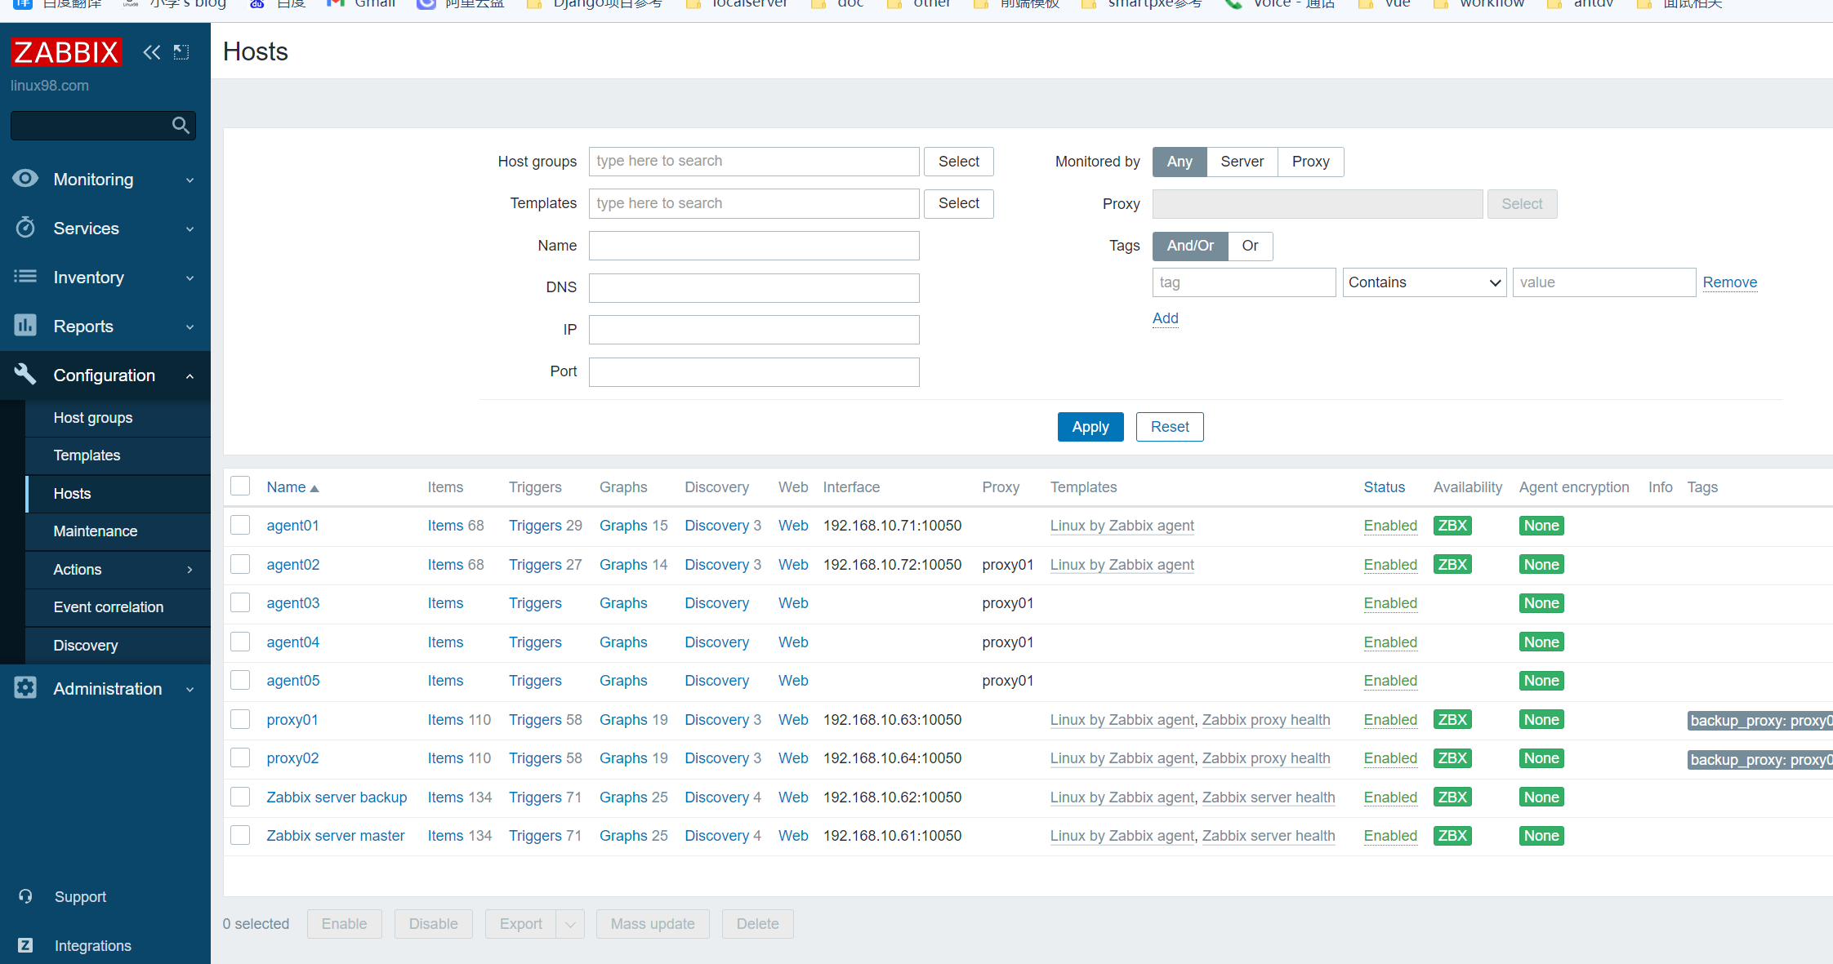
Task: Click the Support headset icon
Action: pos(25,896)
